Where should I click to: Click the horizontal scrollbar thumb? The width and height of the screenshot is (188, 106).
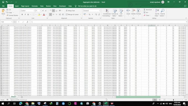[138, 97]
